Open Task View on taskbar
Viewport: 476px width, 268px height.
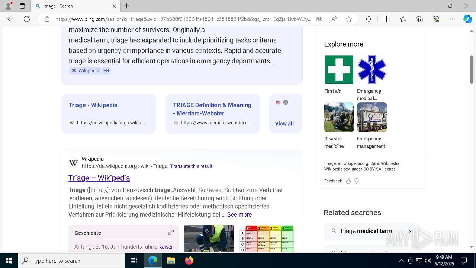[134, 261]
